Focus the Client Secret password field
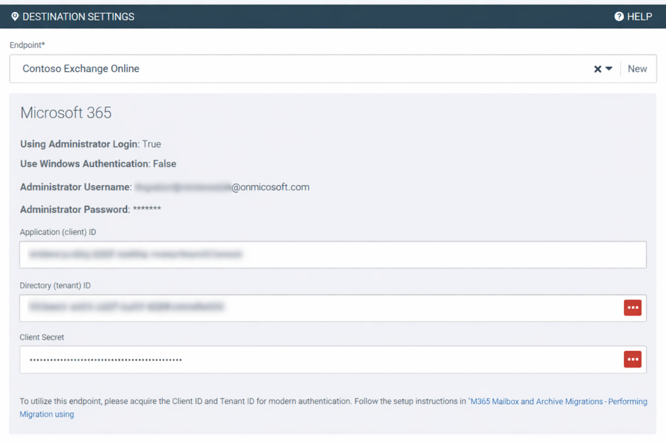Screen dimensions: 666x444 pyautogui.click(x=320, y=359)
